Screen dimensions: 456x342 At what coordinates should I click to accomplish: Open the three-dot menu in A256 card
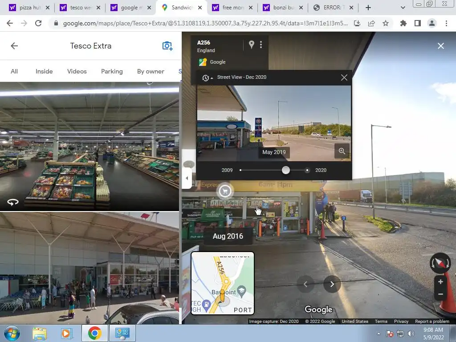click(261, 45)
